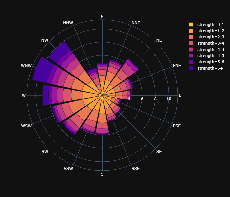Image resolution: width=230 pixels, height=197 pixels.
Task: Click the strength=4-4 legend color square
Action: click(x=191, y=50)
